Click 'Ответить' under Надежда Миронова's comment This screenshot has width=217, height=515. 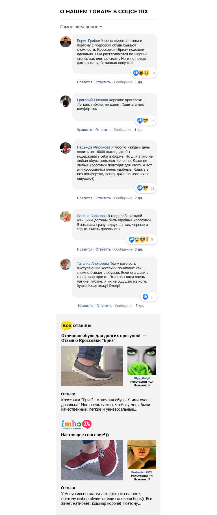(x=103, y=198)
